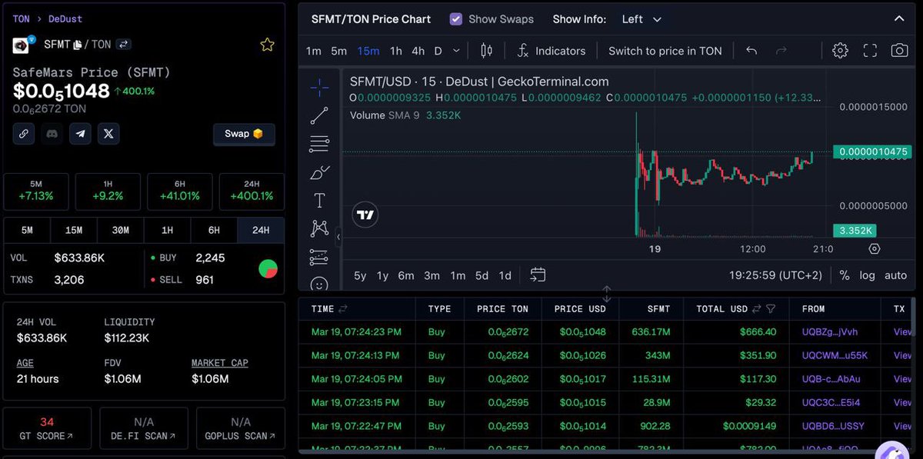Open chart settings gear

[840, 51]
